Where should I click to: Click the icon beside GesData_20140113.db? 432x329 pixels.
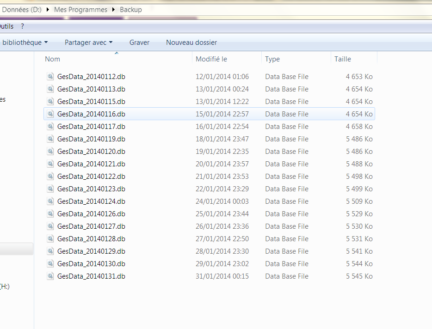[50, 89]
